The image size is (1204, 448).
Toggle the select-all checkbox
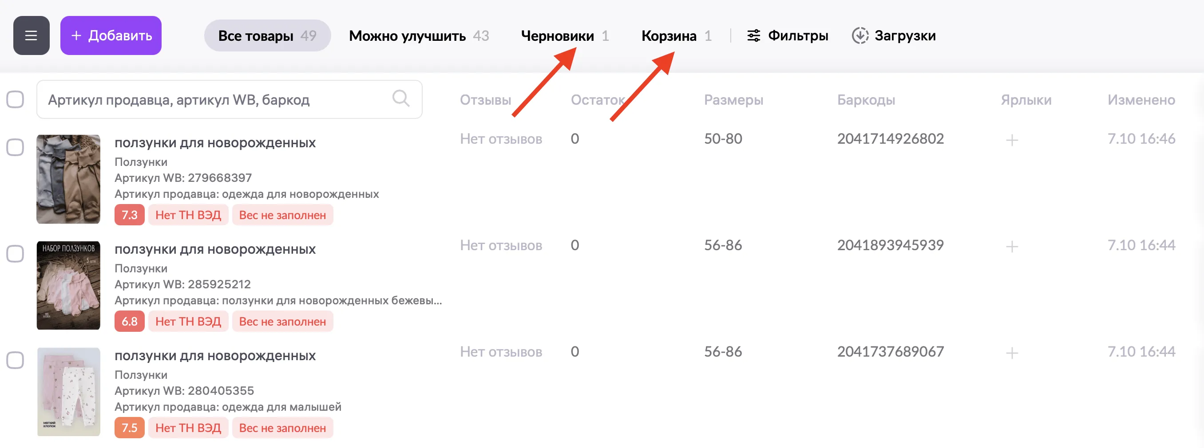[x=16, y=98]
